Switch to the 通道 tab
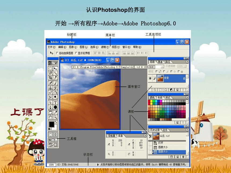This screenshot has height=173, width=231. 160,62
